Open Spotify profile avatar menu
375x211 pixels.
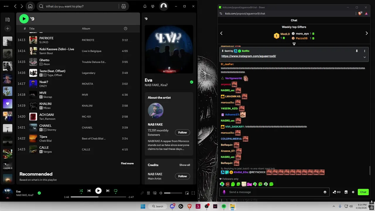[x=164, y=6]
